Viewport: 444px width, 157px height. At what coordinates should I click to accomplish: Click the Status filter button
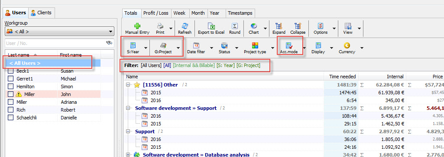coord(224,48)
